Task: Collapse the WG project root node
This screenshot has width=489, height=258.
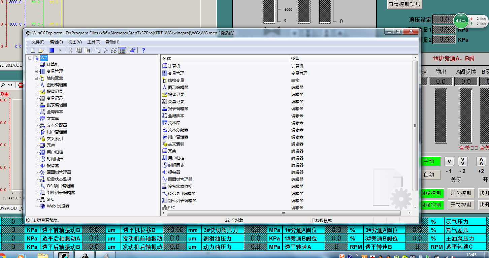Action: tap(30, 58)
